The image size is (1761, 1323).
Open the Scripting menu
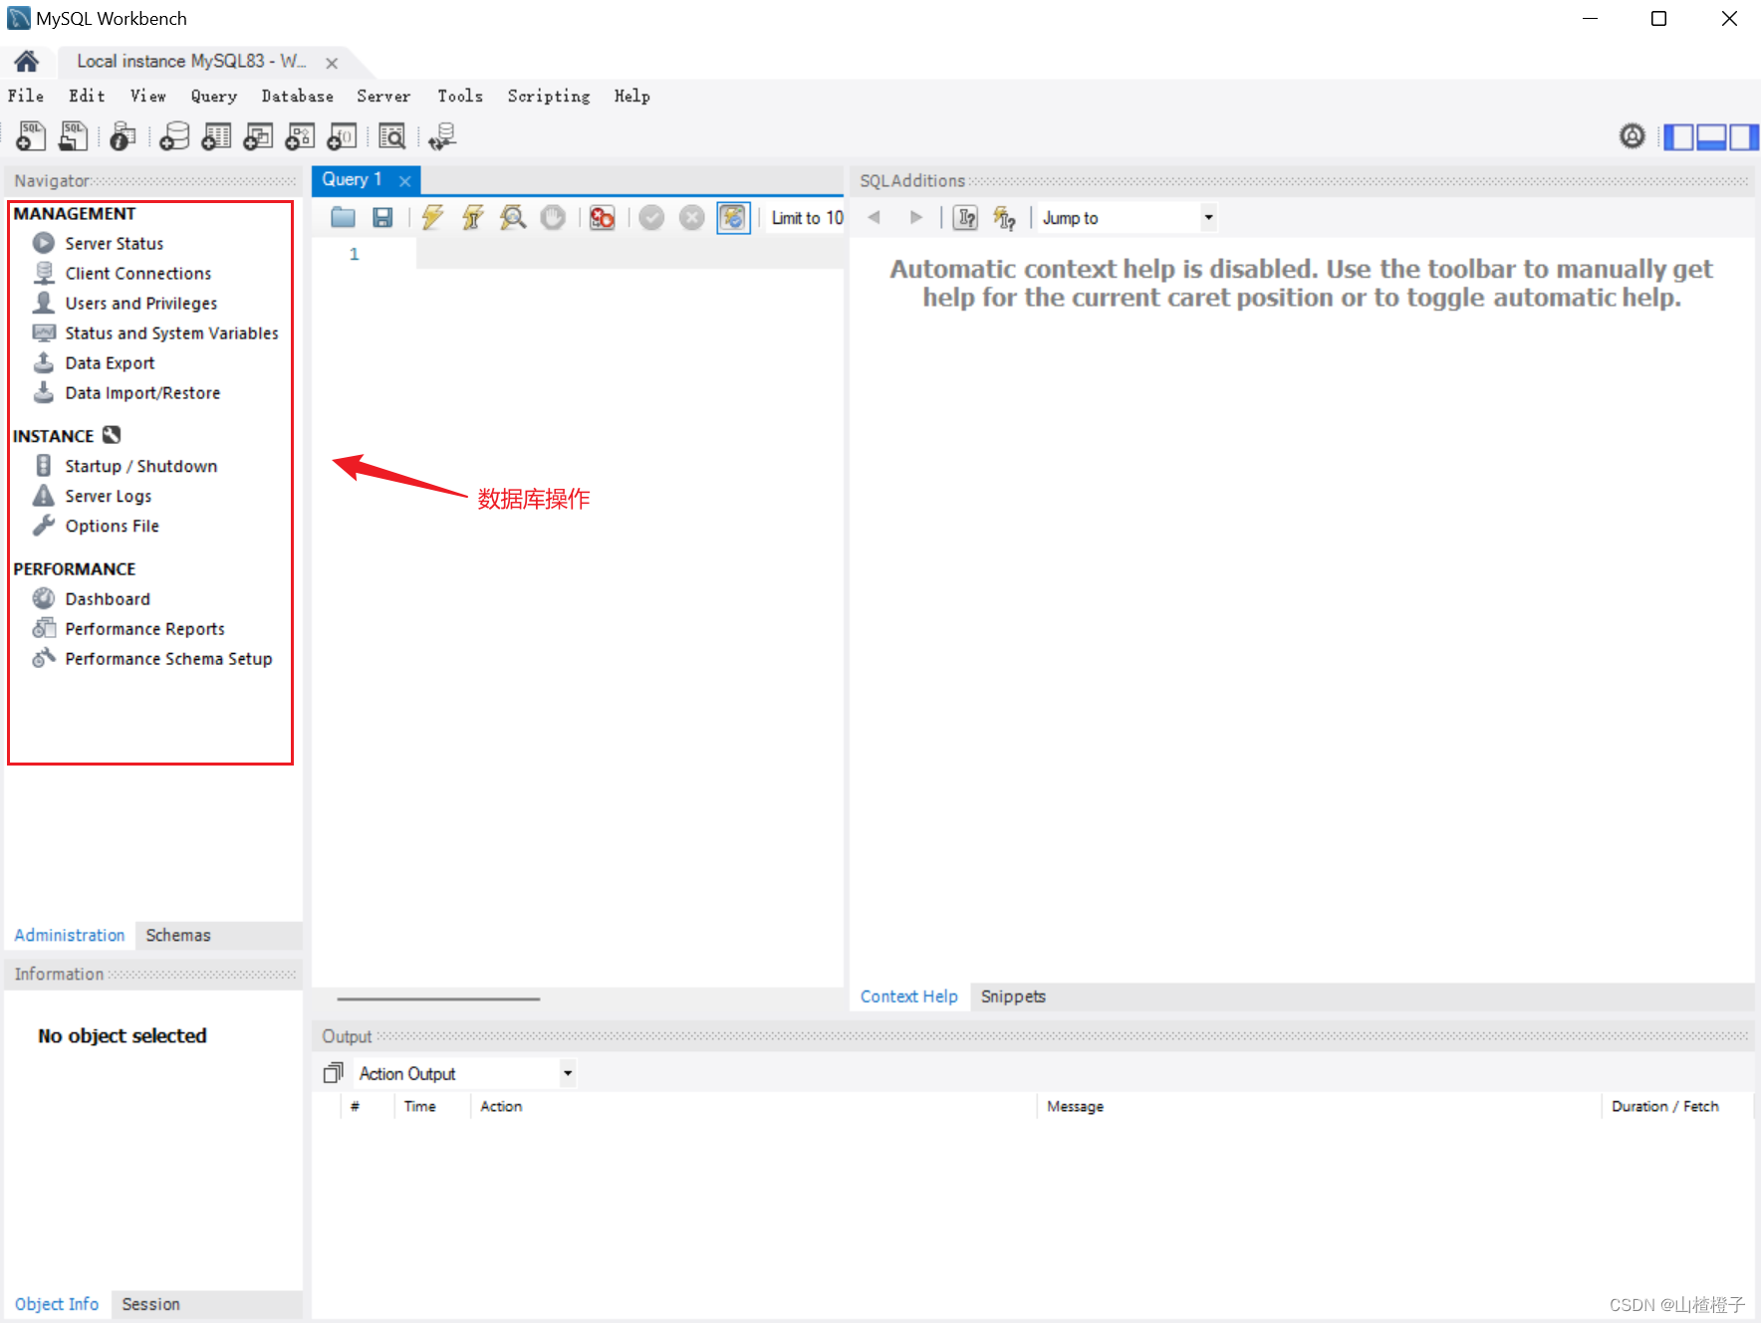click(548, 96)
